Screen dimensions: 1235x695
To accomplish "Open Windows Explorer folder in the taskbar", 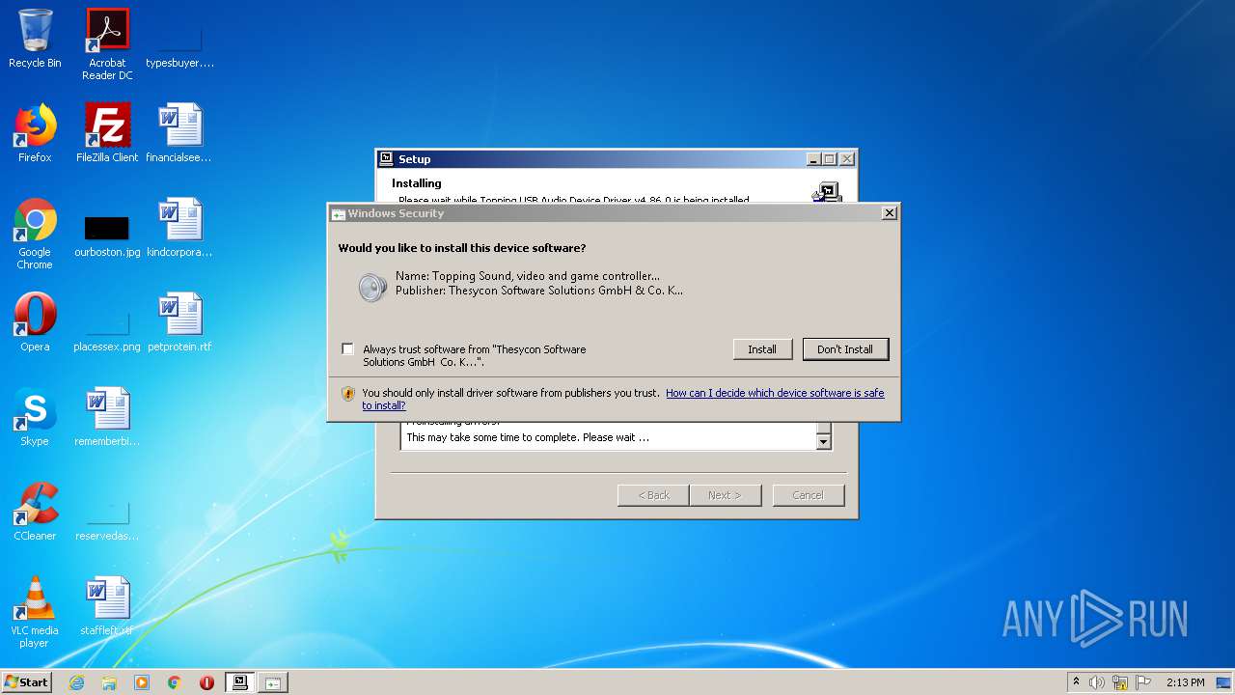I will coord(109,682).
